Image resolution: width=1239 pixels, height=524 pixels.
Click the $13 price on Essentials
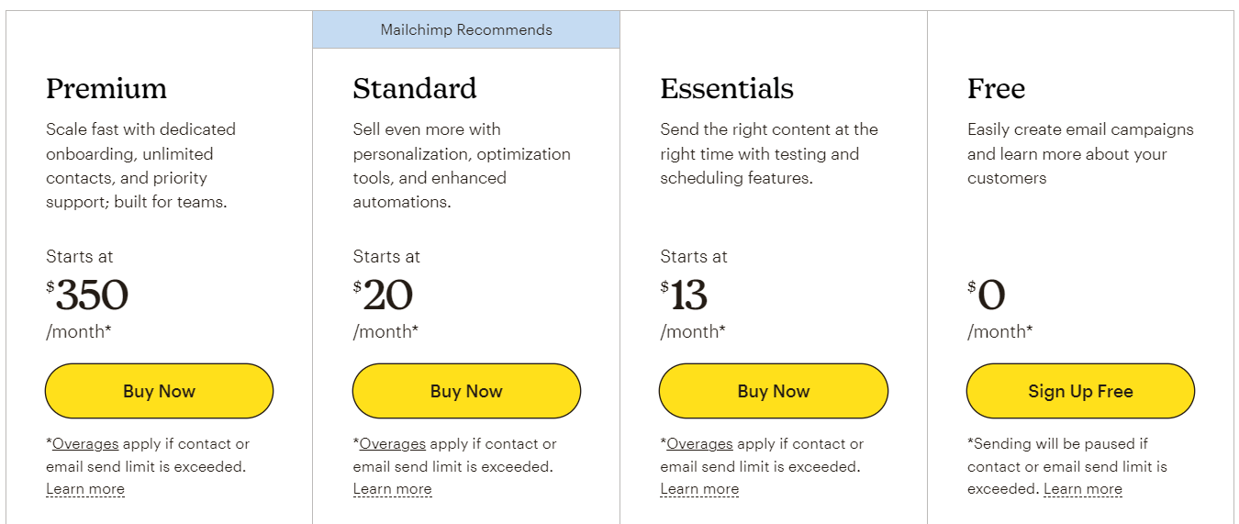coord(686,295)
